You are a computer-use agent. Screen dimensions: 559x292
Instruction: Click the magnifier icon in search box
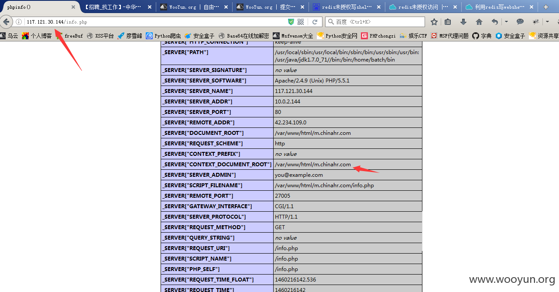pyautogui.click(x=331, y=22)
